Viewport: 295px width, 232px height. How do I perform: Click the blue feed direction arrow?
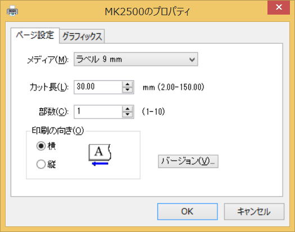point(100,163)
